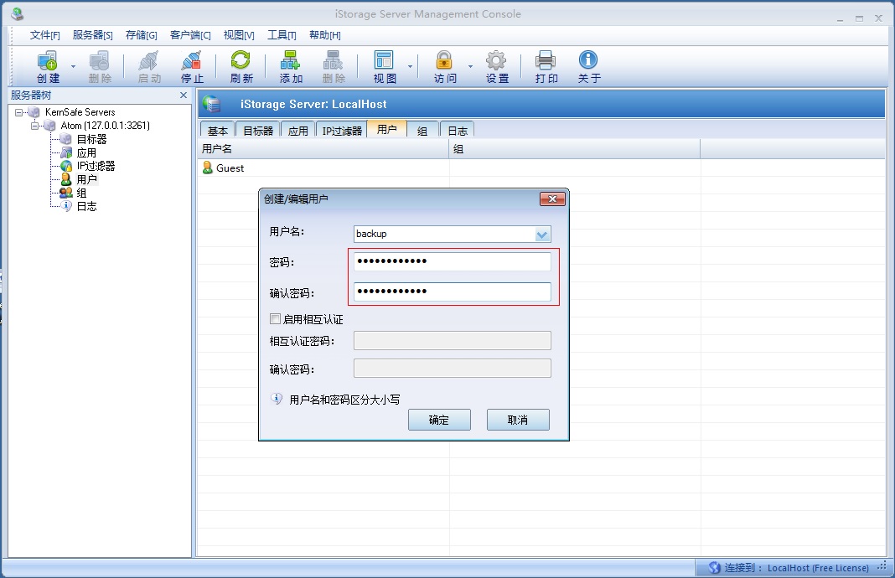Confirm with the 确定 button
895x578 pixels.
(439, 420)
